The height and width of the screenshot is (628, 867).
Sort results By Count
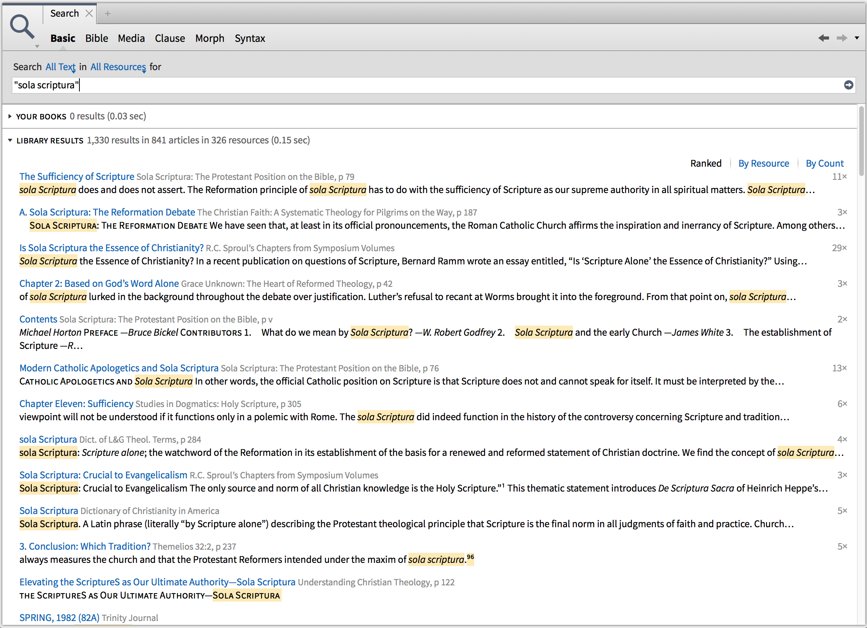pyautogui.click(x=824, y=163)
